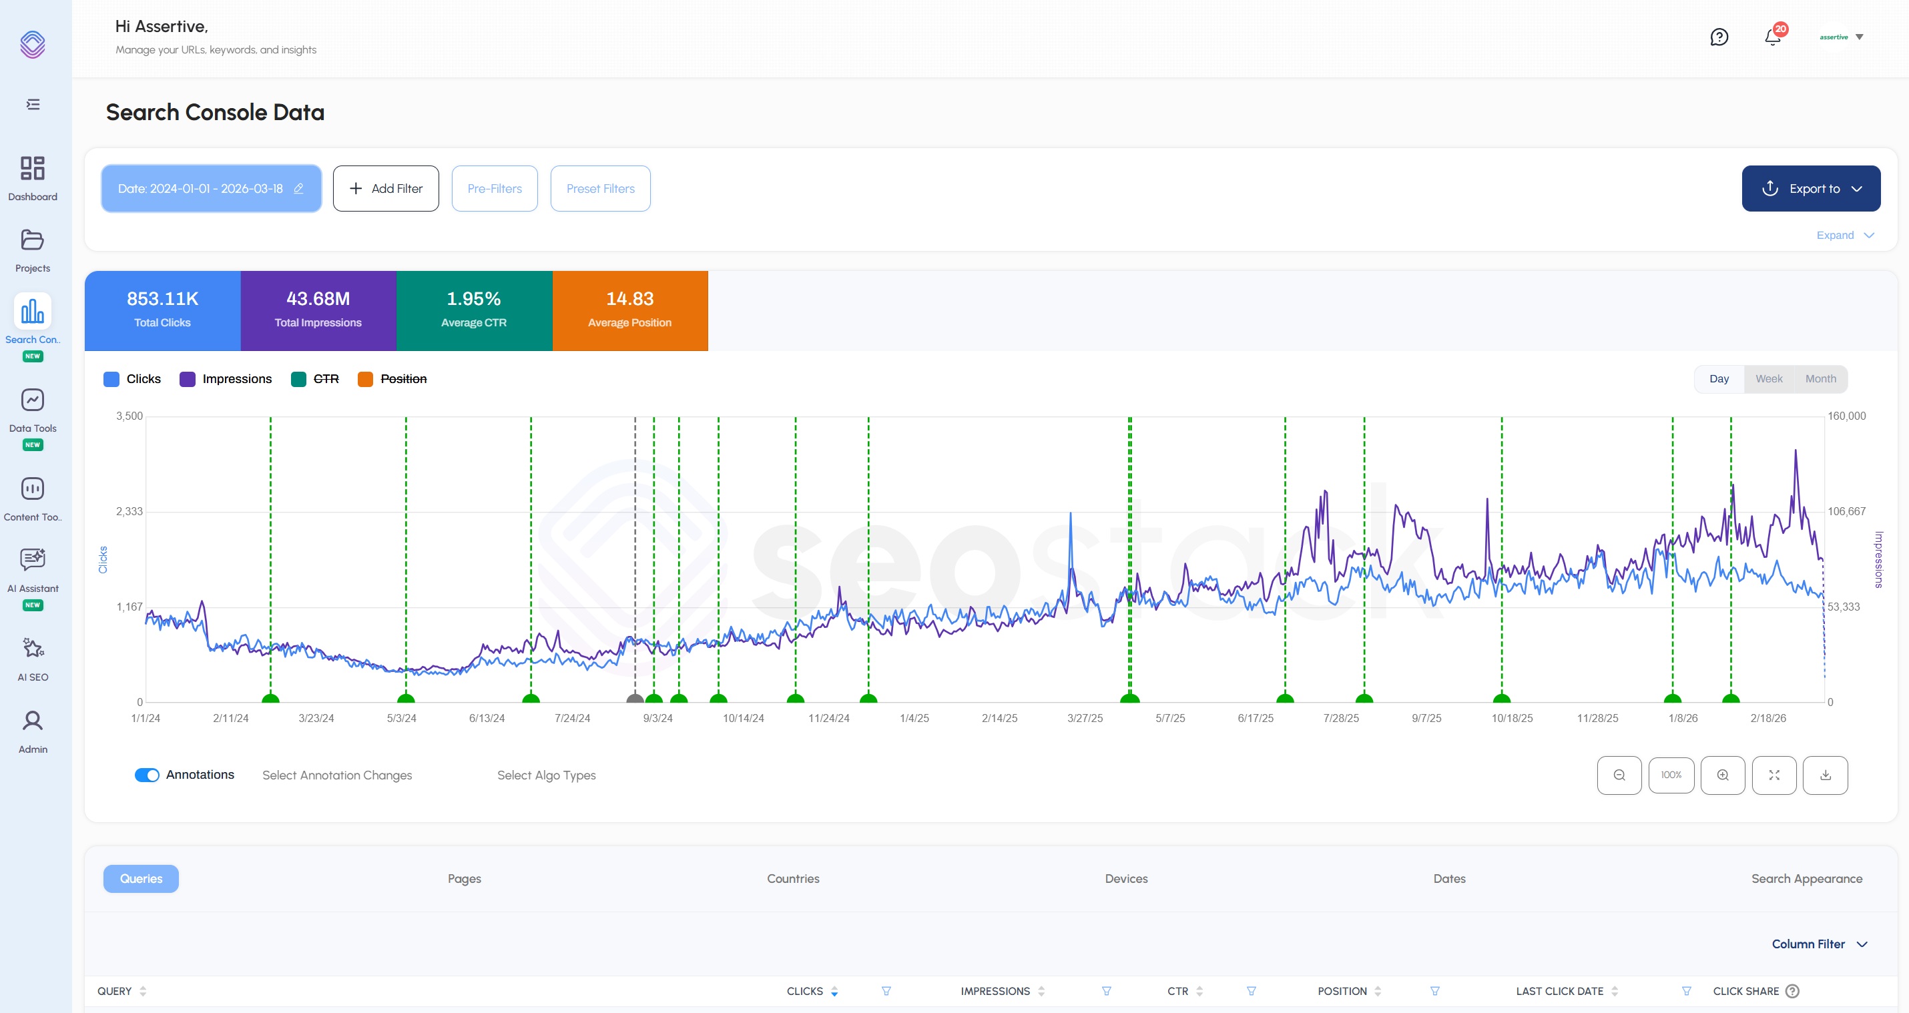Viewport: 1909px width, 1013px height.
Task: Collapse the sidebar menu icon
Action: click(33, 105)
